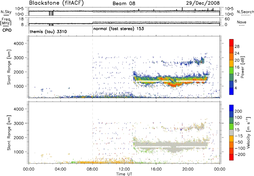
Task: Click the 24 label on Power colorbar
Action: coord(237,53)
